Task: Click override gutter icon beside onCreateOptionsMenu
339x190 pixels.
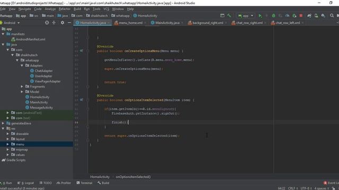Action: pos(81,51)
